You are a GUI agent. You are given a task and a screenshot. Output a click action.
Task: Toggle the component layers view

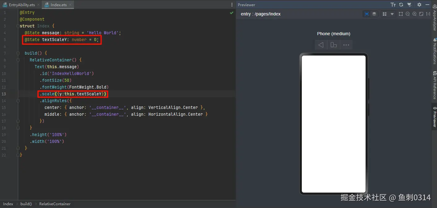point(374,14)
